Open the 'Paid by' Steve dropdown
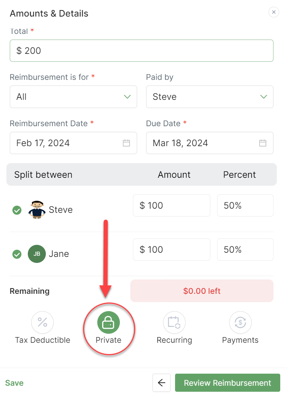 tap(210, 97)
